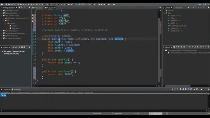The width and height of the screenshot is (210, 118).
Task: Run the program with green Run icon
Action: coord(47,4)
